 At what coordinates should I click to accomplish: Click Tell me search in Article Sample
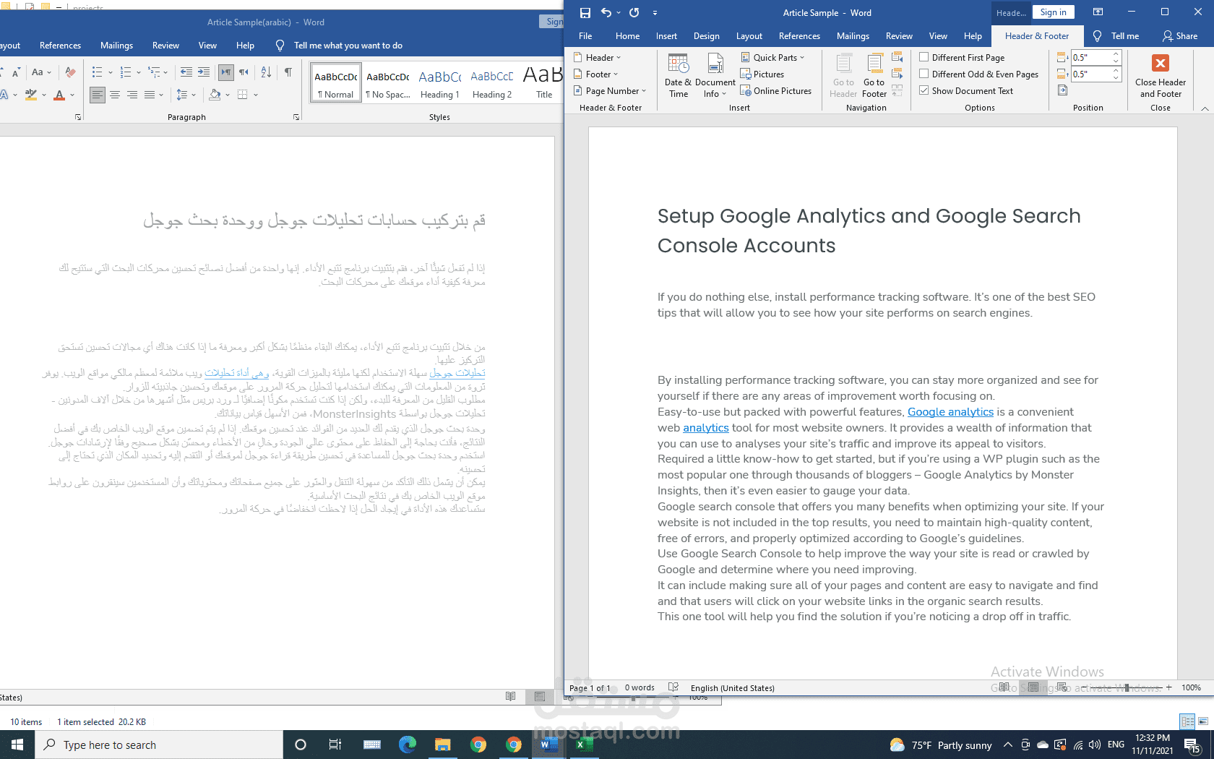click(1116, 35)
